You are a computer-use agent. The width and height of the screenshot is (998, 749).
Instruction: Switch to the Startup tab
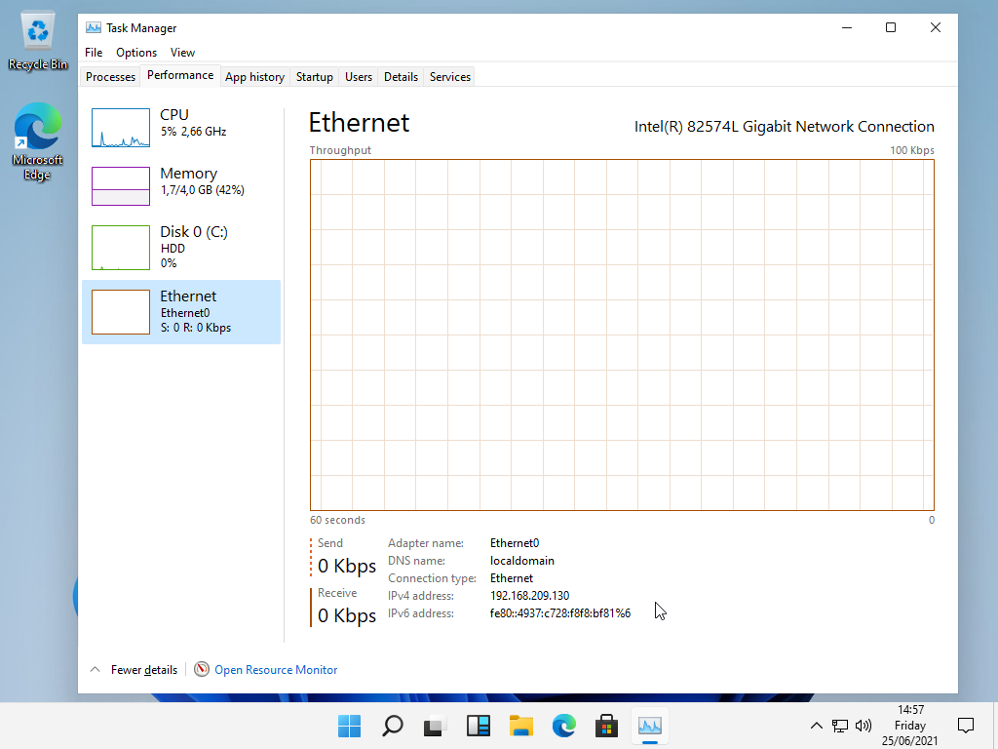314,77
